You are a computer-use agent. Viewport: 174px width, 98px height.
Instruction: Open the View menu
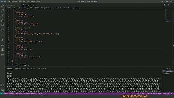pos(20,2)
